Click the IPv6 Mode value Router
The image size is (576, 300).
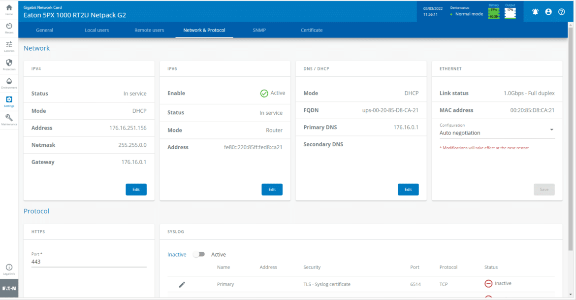pyautogui.click(x=274, y=130)
